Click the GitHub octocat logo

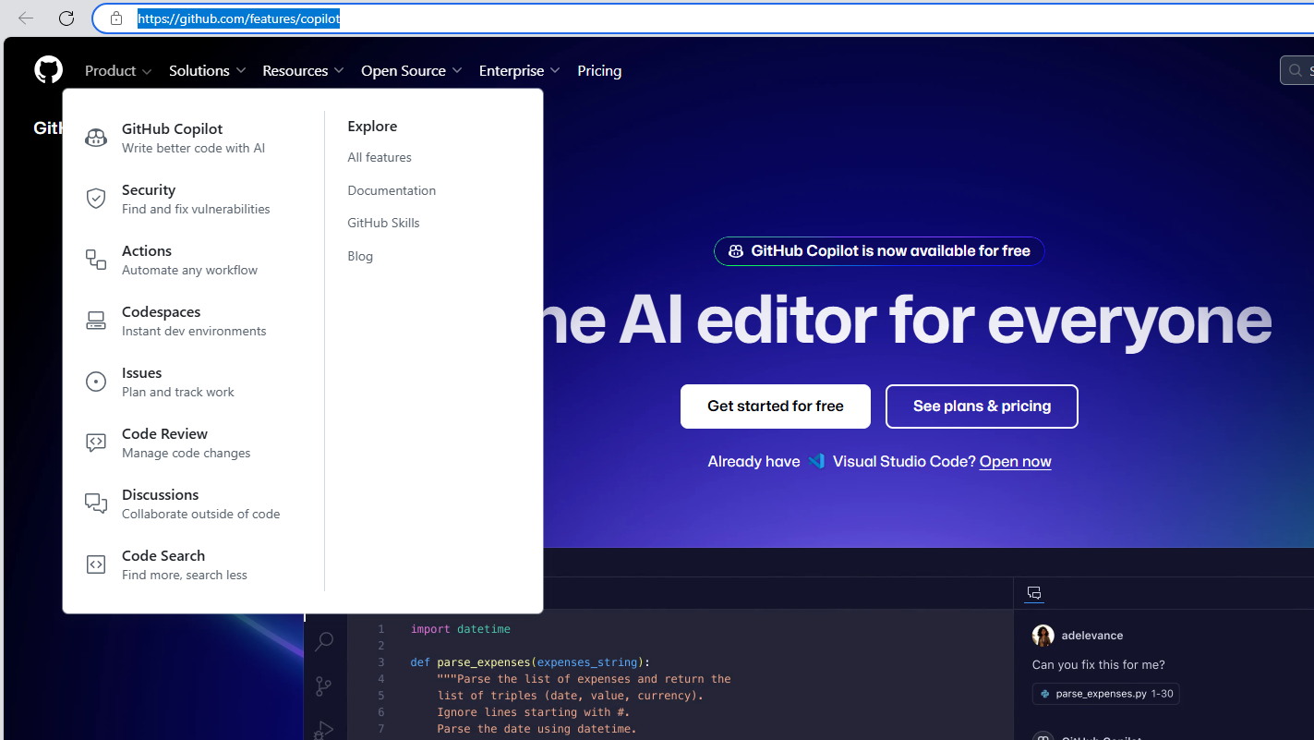[47, 69]
